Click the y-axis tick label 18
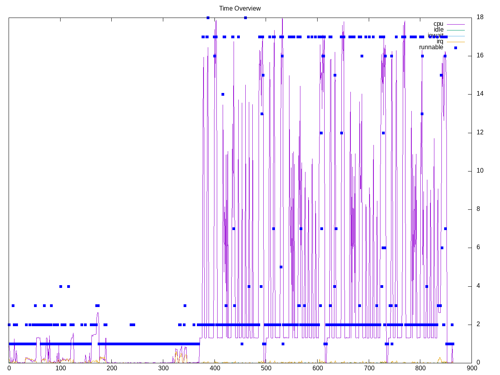 (480, 17)
